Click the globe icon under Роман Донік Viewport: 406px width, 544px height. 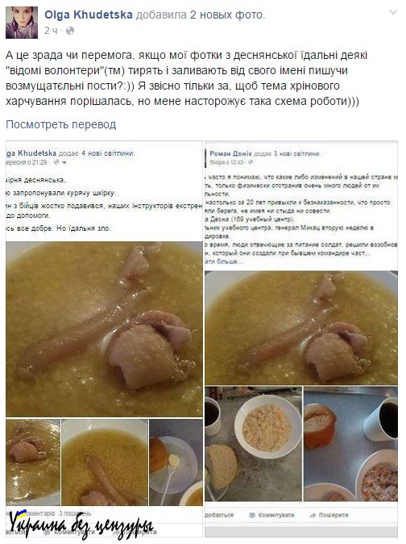point(251,162)
